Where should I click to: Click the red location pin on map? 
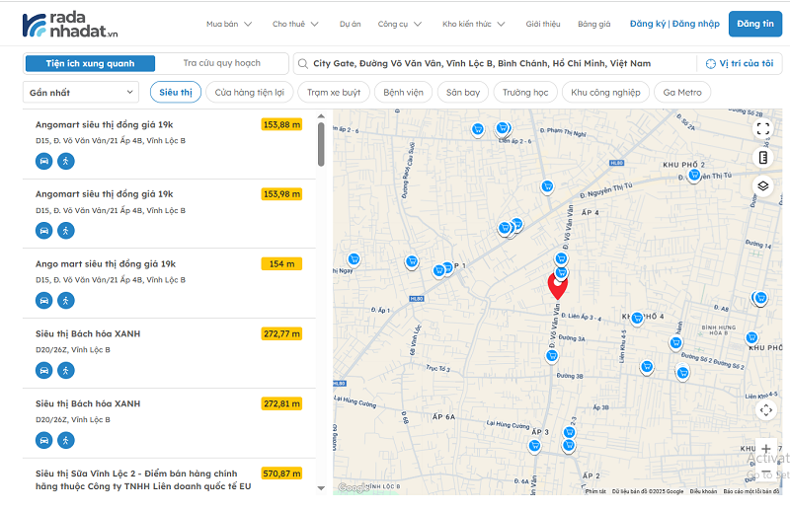point(558,286)
